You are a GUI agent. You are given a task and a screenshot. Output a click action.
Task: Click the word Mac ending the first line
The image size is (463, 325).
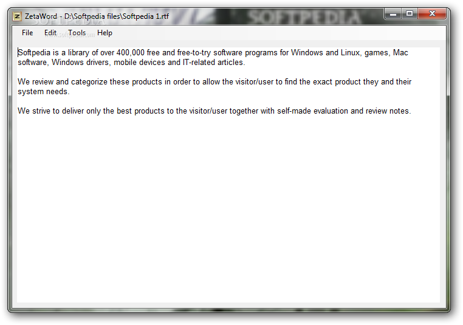click(400, 52)
